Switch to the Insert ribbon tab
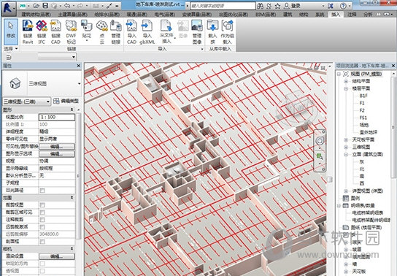The width and height of the screenshot is (397, 276). click(x=336, y=15)
